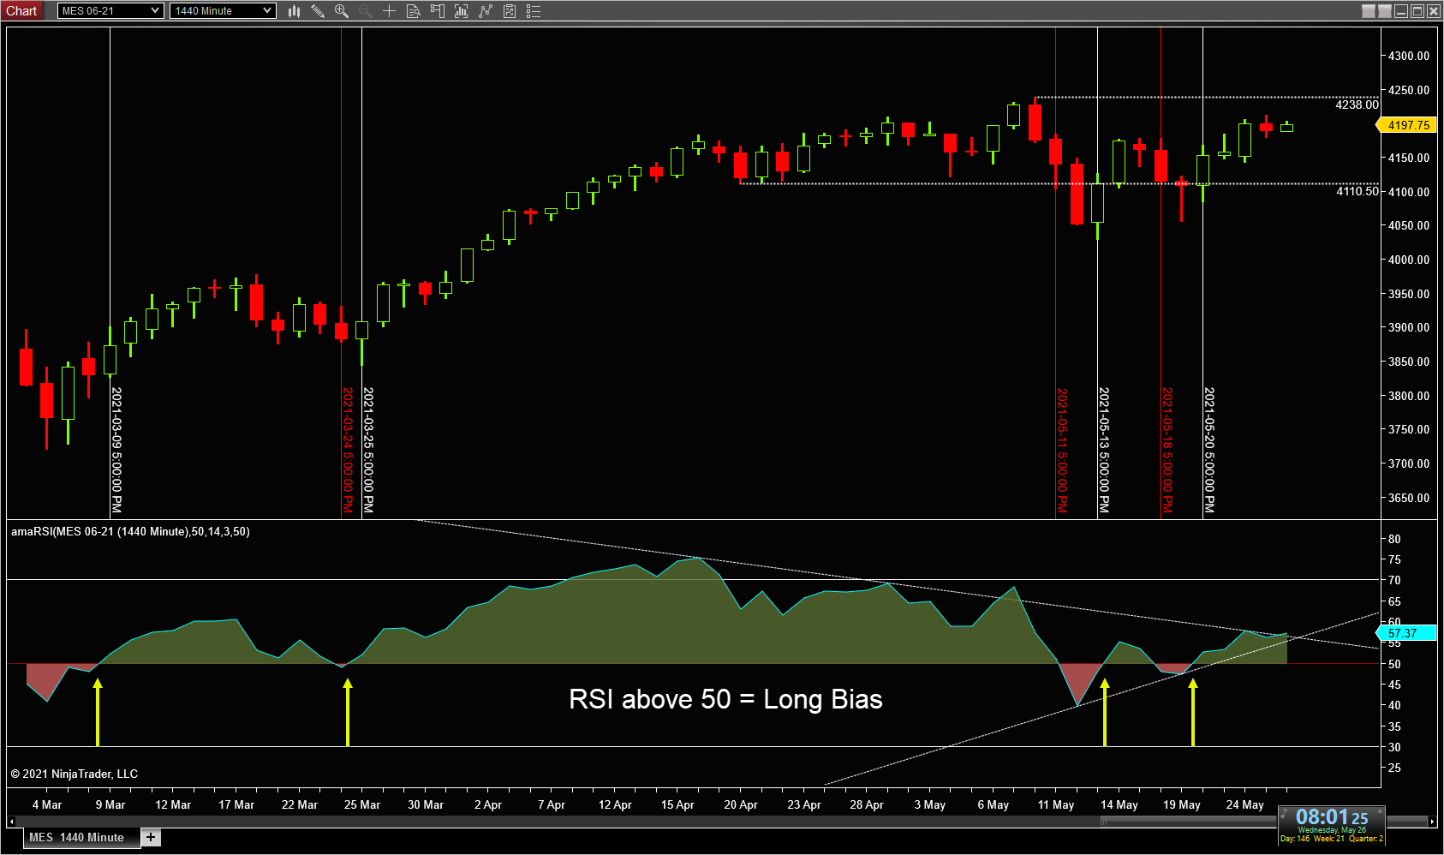
Task: Minimize the chart window
Action: 1401,11
